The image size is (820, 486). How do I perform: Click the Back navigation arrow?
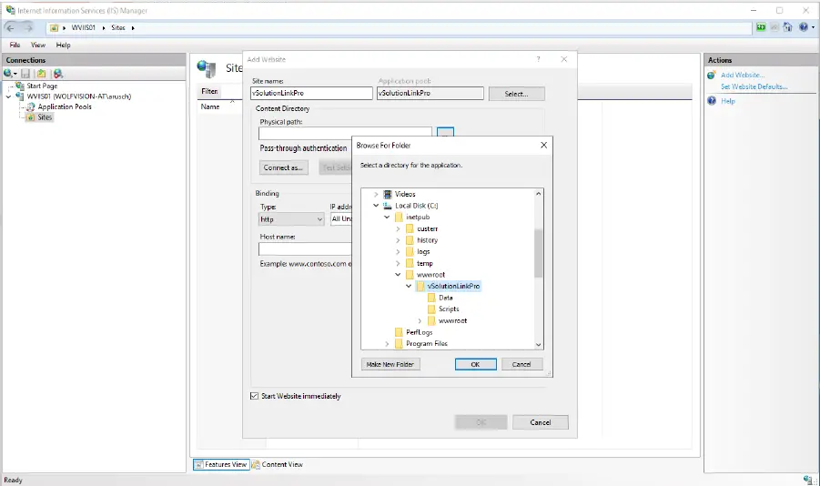pos(11,27)
